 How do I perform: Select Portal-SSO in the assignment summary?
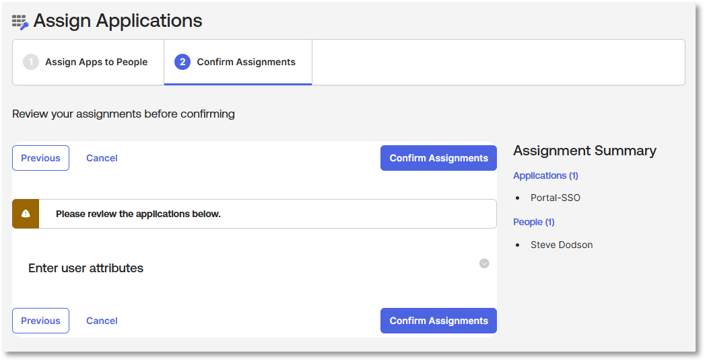(556, 198)
